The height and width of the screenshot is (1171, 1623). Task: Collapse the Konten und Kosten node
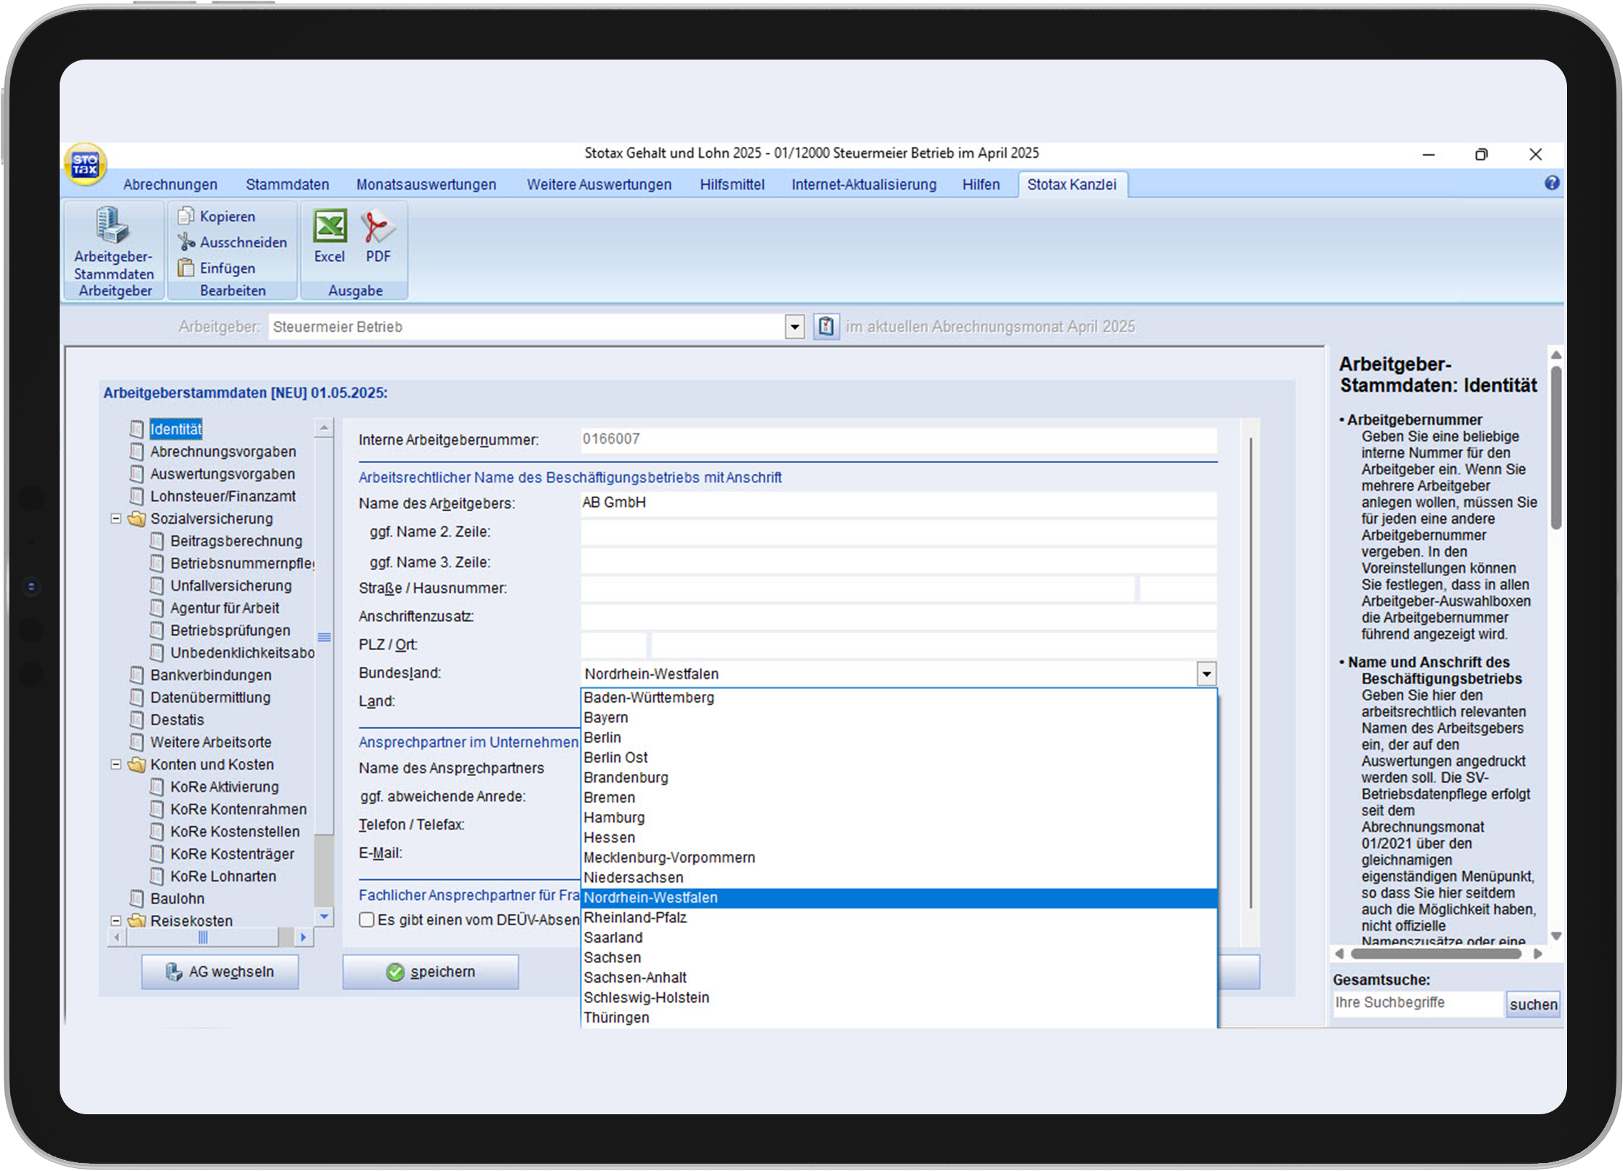pos(116,764)
